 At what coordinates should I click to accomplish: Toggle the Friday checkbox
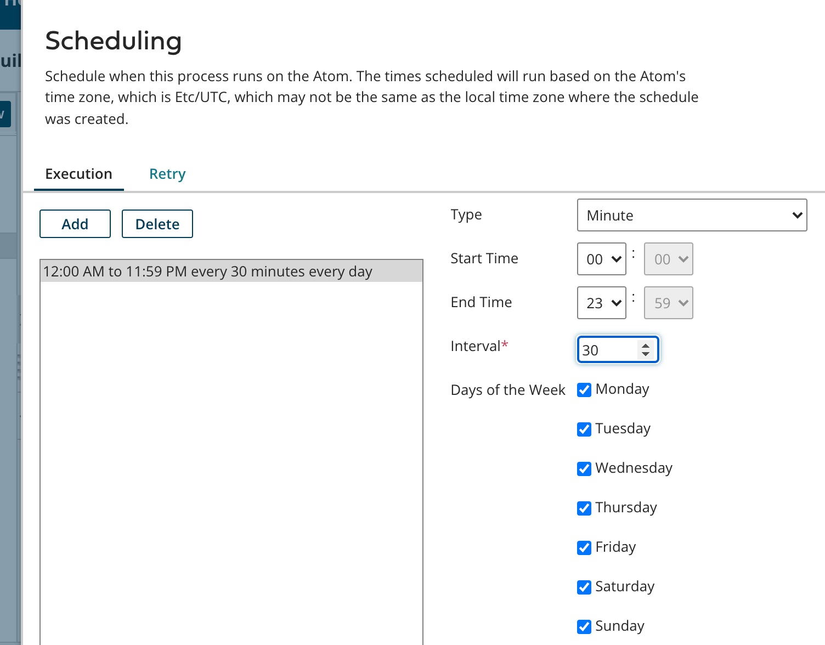click(x=584, y=547)
